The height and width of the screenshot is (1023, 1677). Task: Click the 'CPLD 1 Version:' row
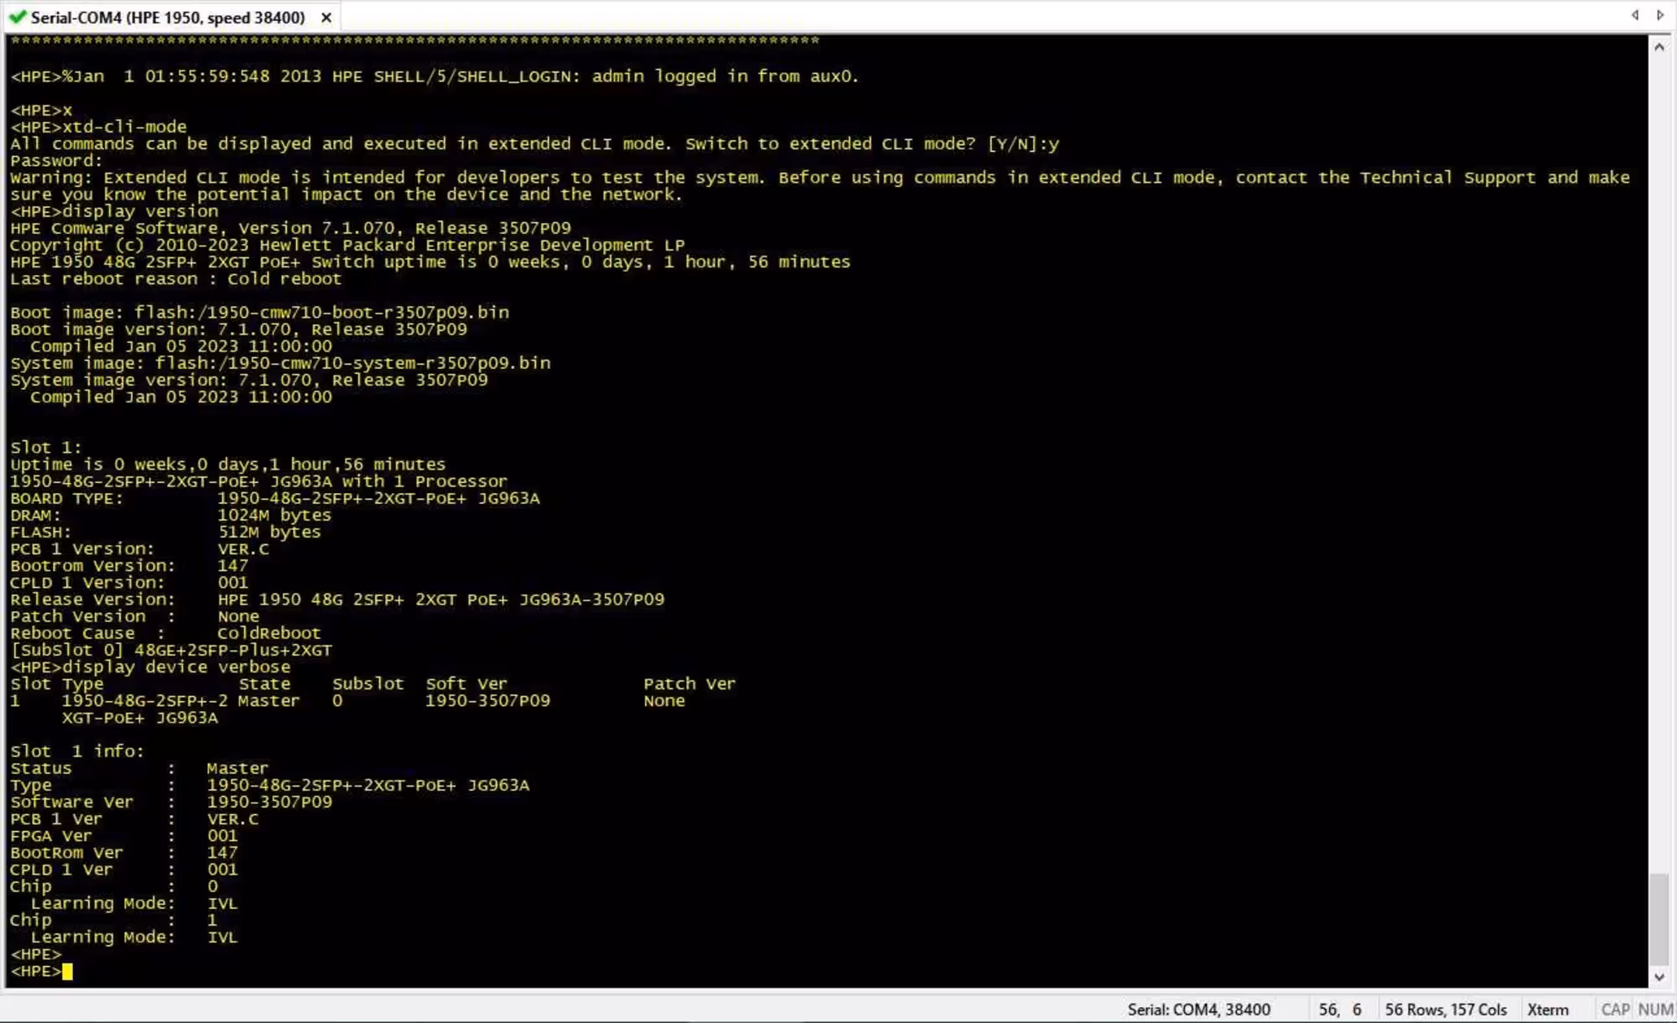129,583
